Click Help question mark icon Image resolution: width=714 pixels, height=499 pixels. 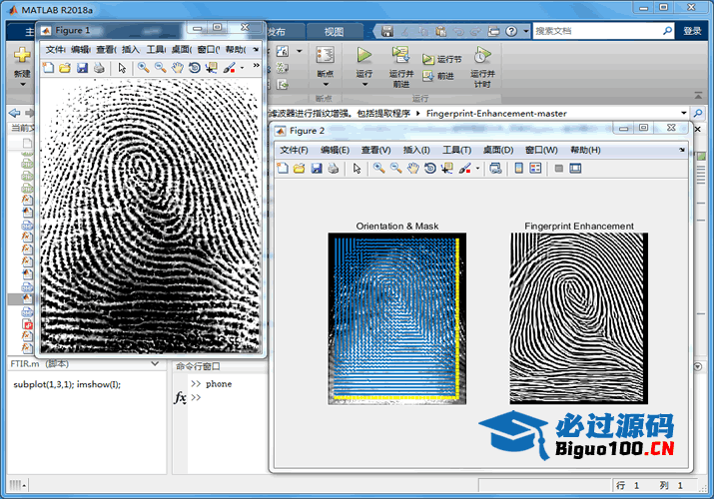[x=511, y=31]
